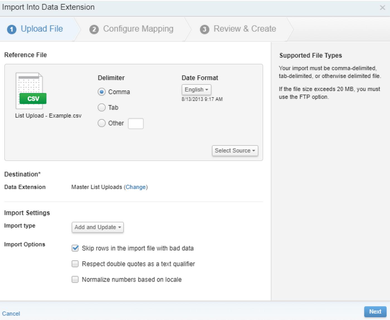The image size is (390, 320).
Task: Click the Next button
Action: pyautogui.click(x=375, y=312)
